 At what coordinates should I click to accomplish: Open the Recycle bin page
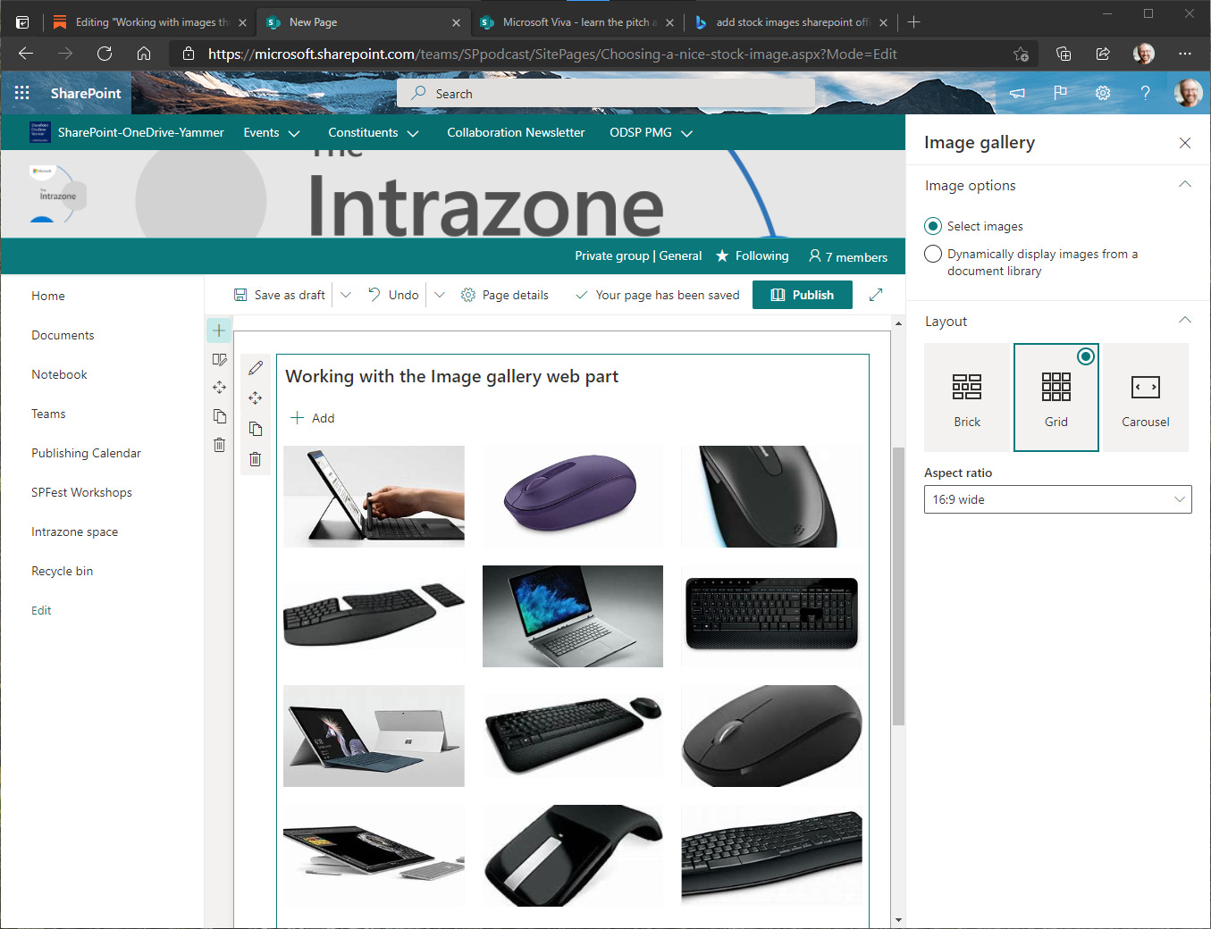(x=62, y=571)
